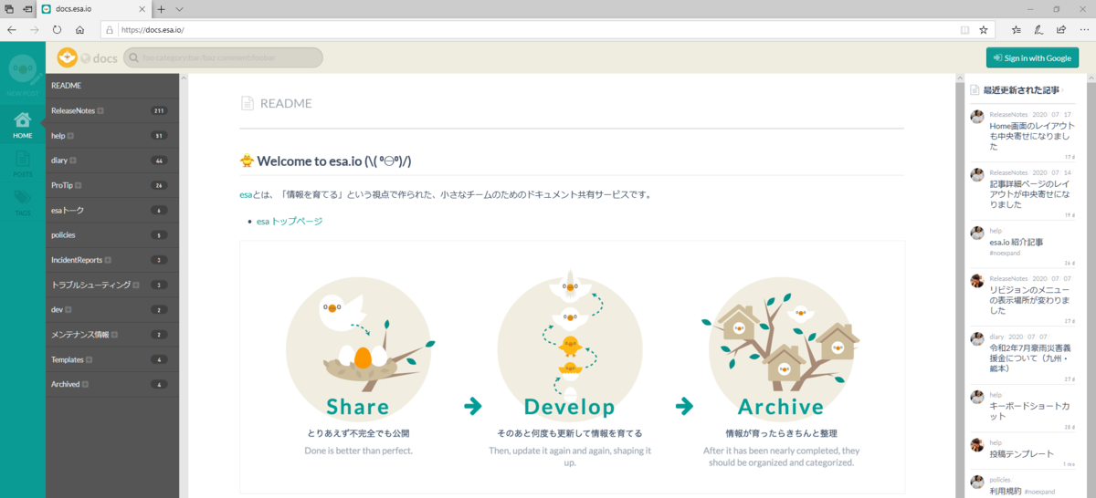Switch to the docs.esa.io browser tab
The height and width of the screenshot is (498, 1096).
(x=95, y=8)
